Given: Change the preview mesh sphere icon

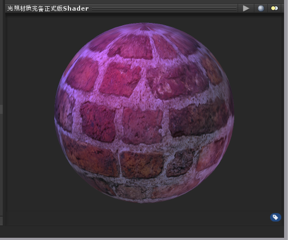Looking at the screenshot, I should [x=261, y=8].
